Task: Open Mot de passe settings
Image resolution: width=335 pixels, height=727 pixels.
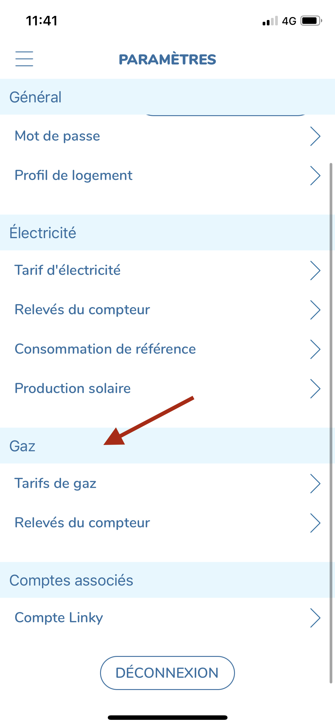Action: pyautogui.click(x=167, y=136)
